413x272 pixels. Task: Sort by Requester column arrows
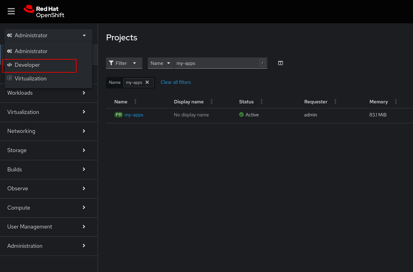click(x=335, y=102)
